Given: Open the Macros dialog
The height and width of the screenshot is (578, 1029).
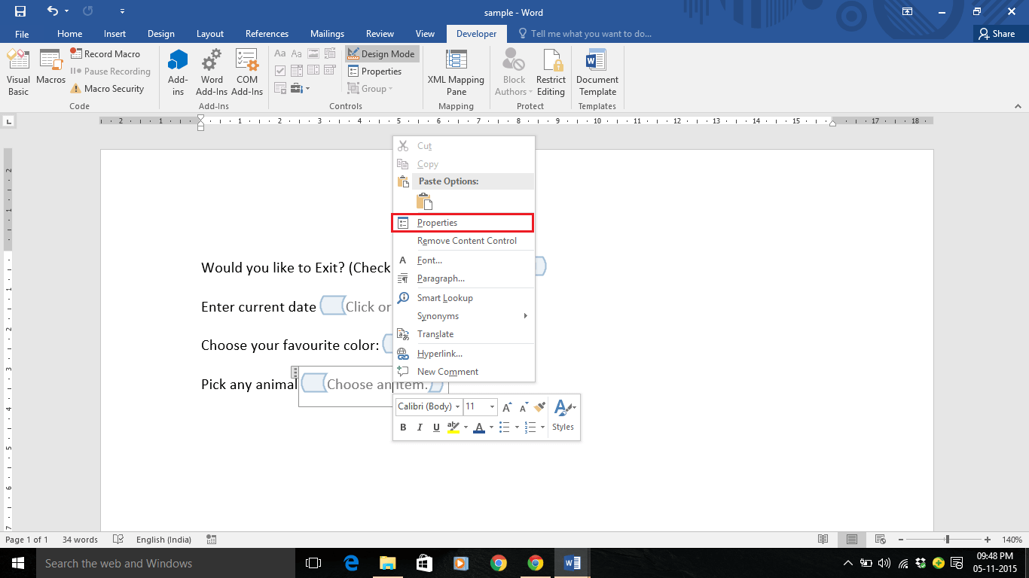Looking at the screenshot, I should (x=50, y=66).
